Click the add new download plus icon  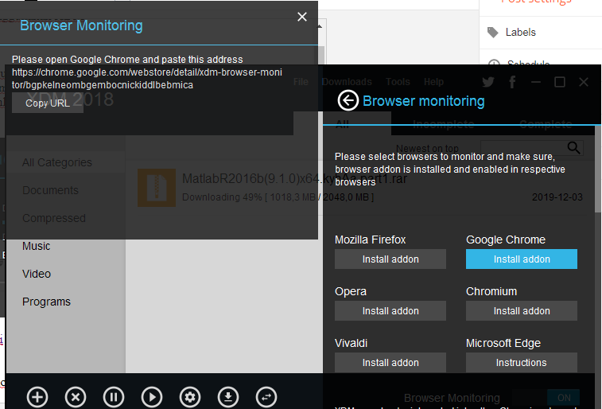coord(37,397)
